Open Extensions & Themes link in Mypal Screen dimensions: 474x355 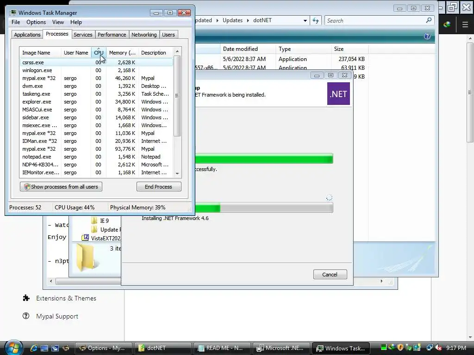pyautogui.click(x=66, y=298)
